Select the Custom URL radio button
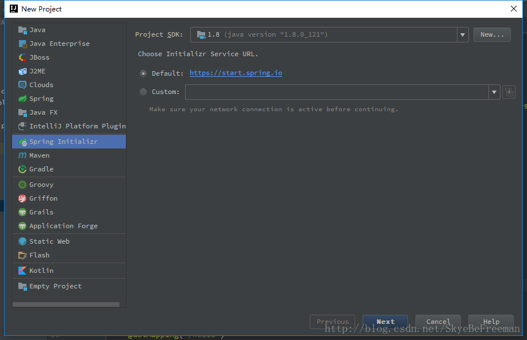 (x=144, y=92)
